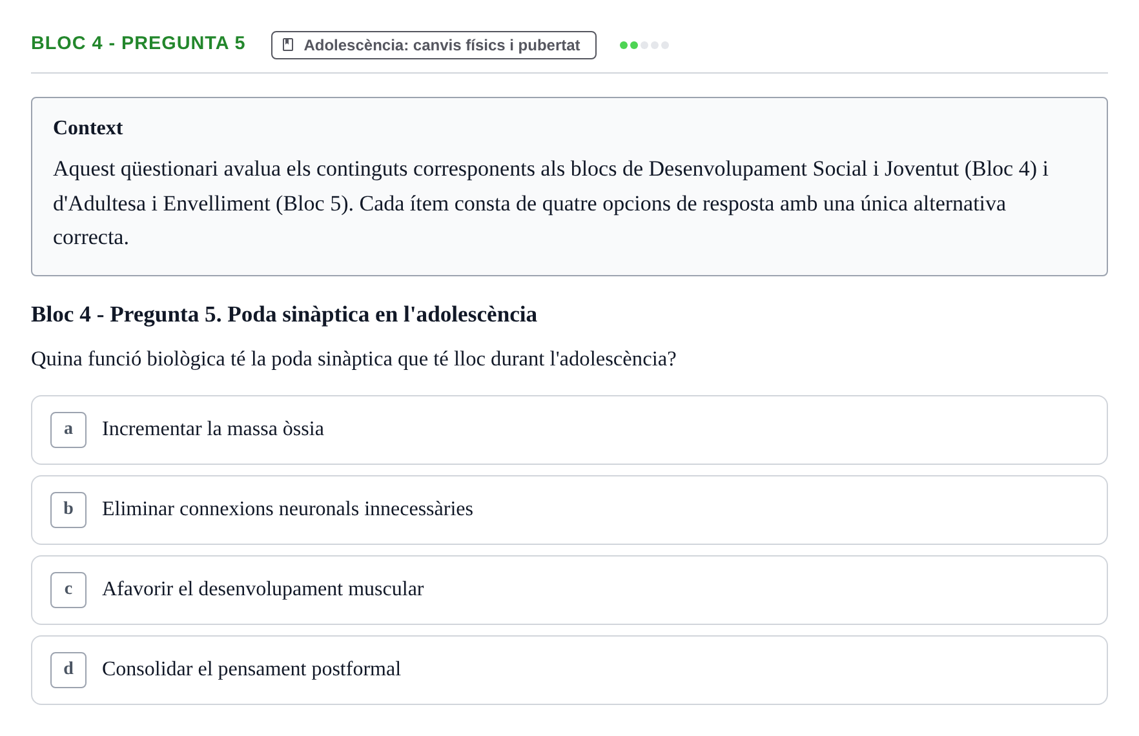The image size is (1139, 736).
Task: Select answer letter a box
Action: pos(68,430)
